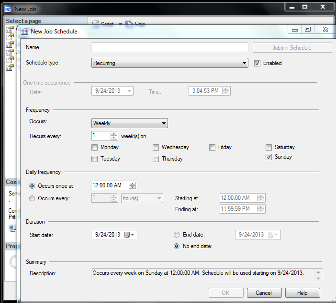Click the New Job window title icon
Viewport: 336px width, 303px height.
[x=8, y=9]
